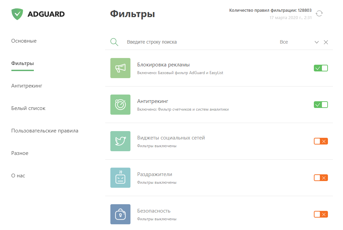The width and height of the screenshot is (343, 230).
Task: Click the angry face Раздражители icon
Action: click(x=120, y=178)
